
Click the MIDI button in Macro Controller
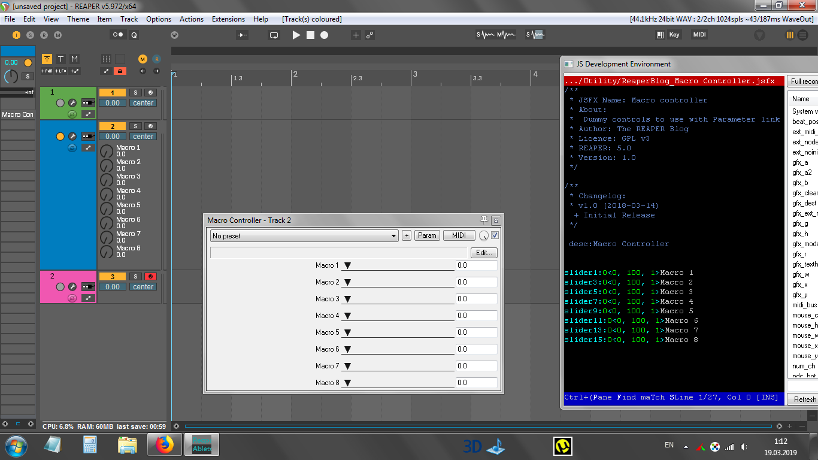[459, 235]
